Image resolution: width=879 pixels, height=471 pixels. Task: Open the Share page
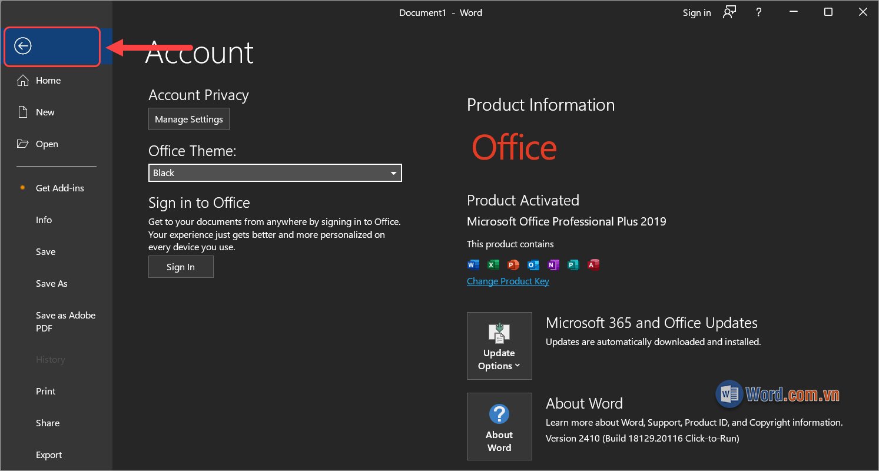click(48, 423)
